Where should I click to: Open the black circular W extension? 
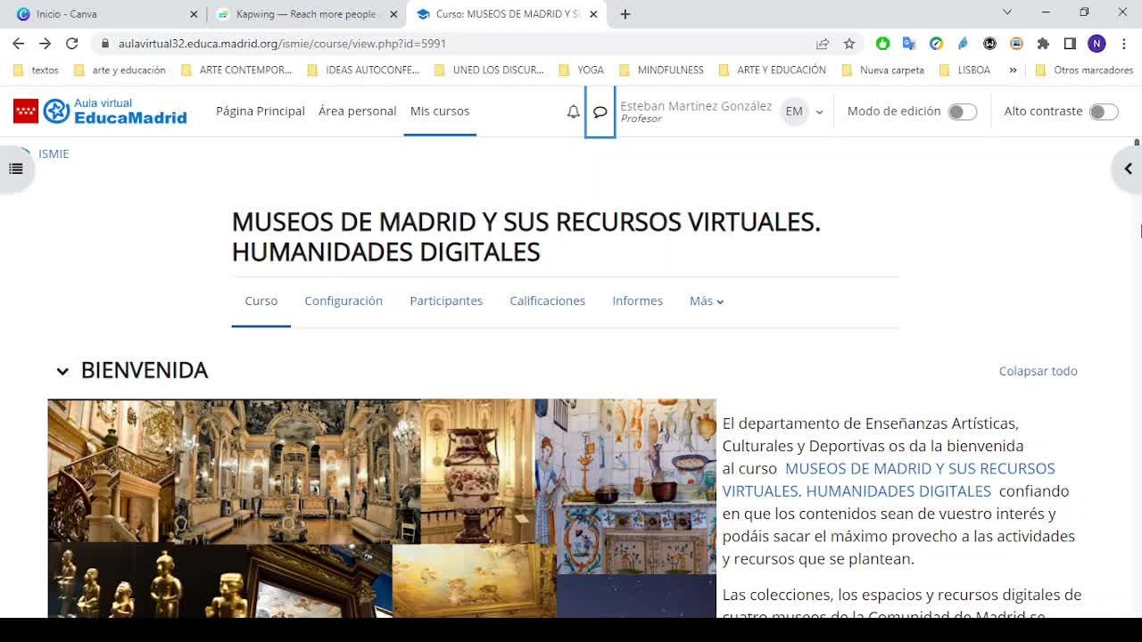pos(989,43)
